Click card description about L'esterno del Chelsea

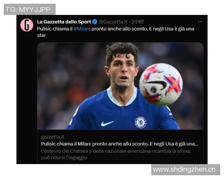pos(116,151)
